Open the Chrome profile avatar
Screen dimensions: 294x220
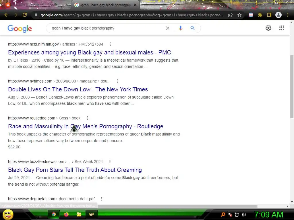278,15
